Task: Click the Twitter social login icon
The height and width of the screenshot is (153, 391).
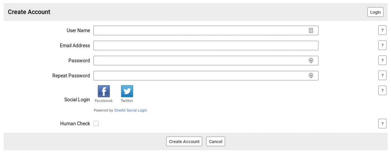Action: point(127,91)
